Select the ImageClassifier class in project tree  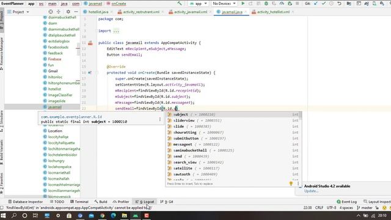60,95
